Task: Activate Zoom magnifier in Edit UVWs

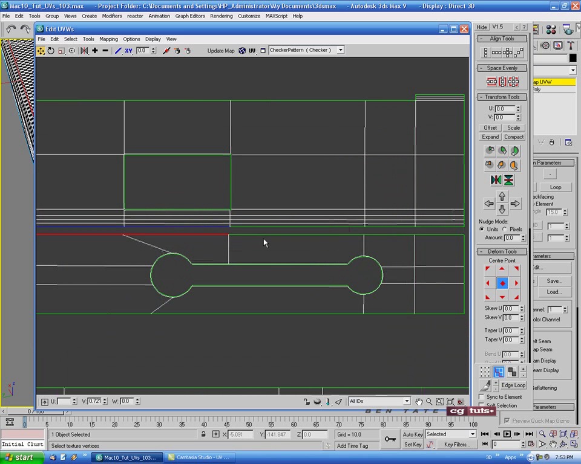Action: pos(429,402)
